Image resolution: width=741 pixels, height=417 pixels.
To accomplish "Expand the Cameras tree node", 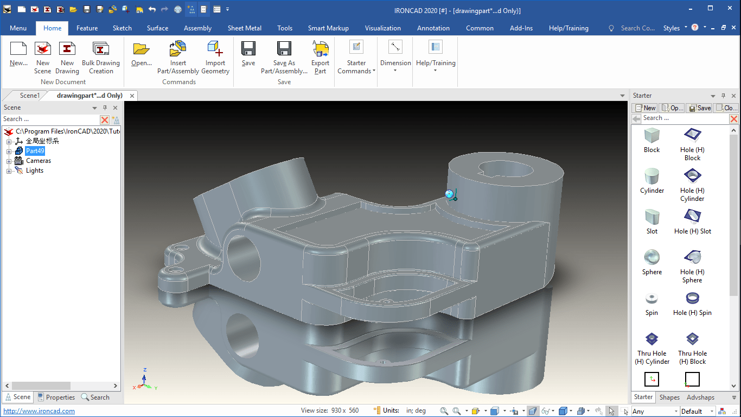I will (9, 161).
